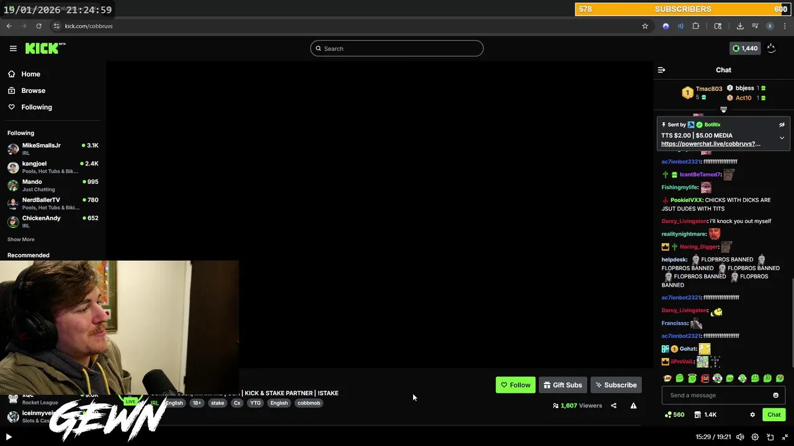The width and height of the screenshot is (794, 446).
Task: Open the 560 channel points balance
Action: 674,414
